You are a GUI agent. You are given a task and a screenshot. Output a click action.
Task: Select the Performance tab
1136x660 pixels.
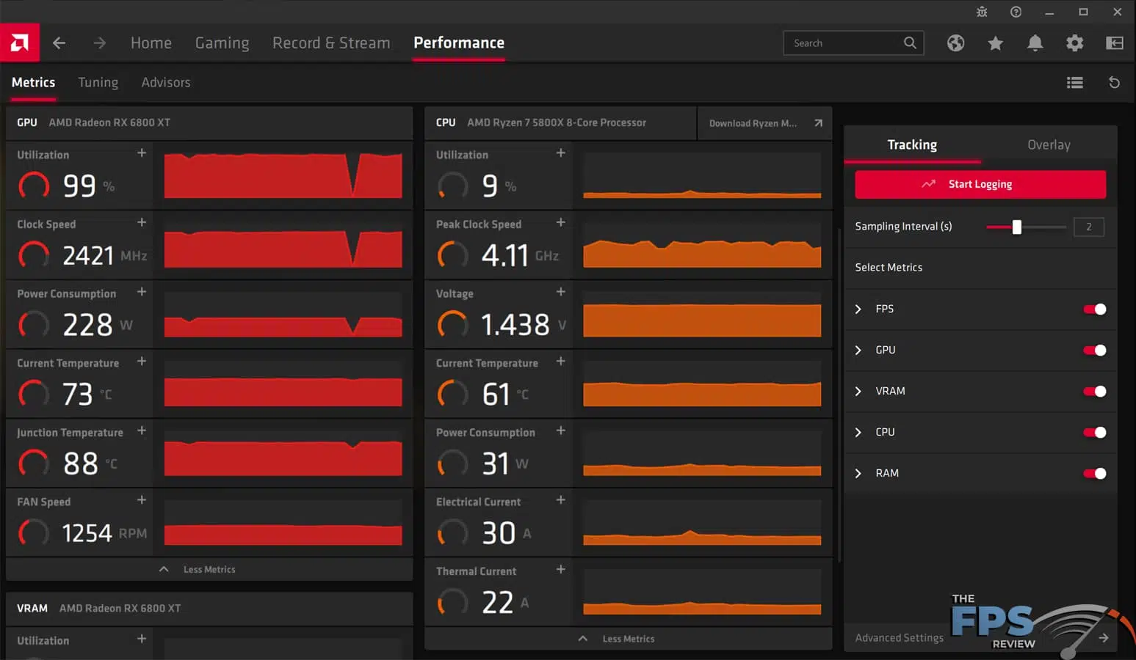459,43
